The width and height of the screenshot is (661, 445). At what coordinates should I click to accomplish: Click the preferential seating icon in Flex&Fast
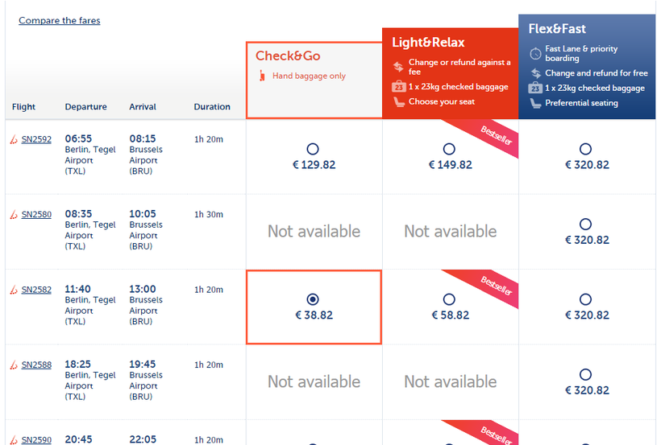tap(535, 103)
